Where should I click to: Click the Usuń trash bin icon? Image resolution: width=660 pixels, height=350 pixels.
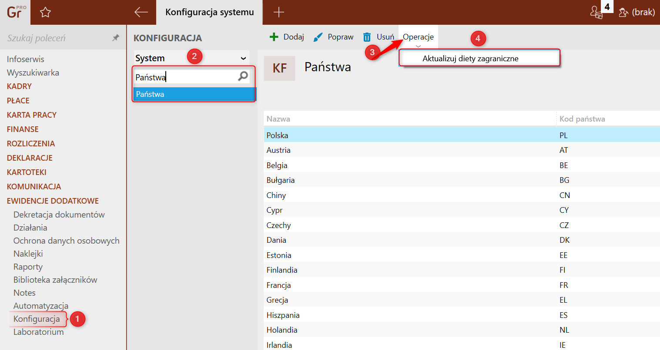tap(367, 37)
